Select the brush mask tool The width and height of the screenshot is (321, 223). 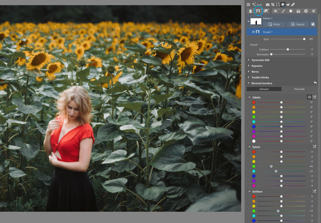pos(283,11)
